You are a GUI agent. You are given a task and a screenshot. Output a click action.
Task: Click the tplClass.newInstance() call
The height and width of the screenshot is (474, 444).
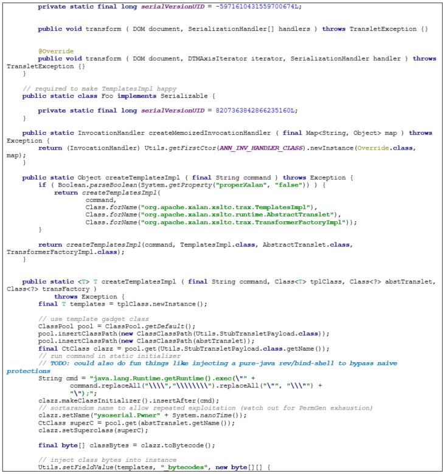click(x=161, y=304)
